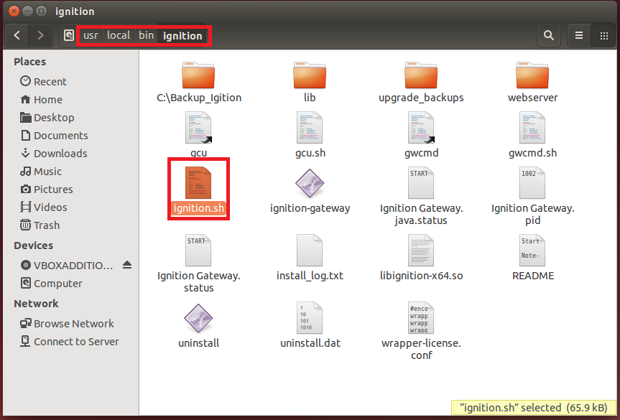Select the uninstall.dat file
Image resolution: width=620 pixels, height=420 pixels.
[x=310, y=325]
